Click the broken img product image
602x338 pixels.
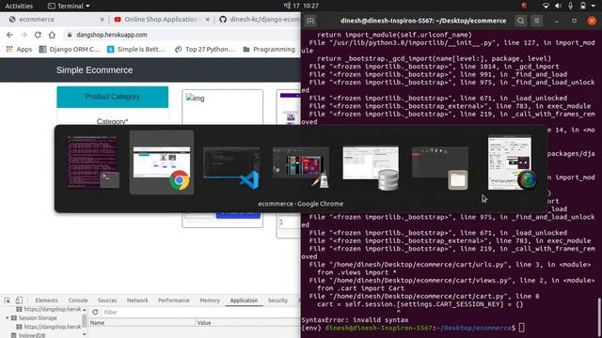point(195,98)
